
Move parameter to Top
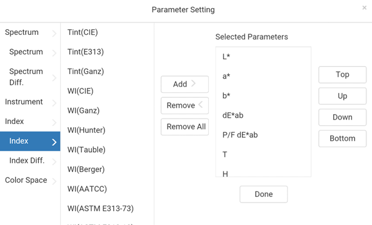343,75
